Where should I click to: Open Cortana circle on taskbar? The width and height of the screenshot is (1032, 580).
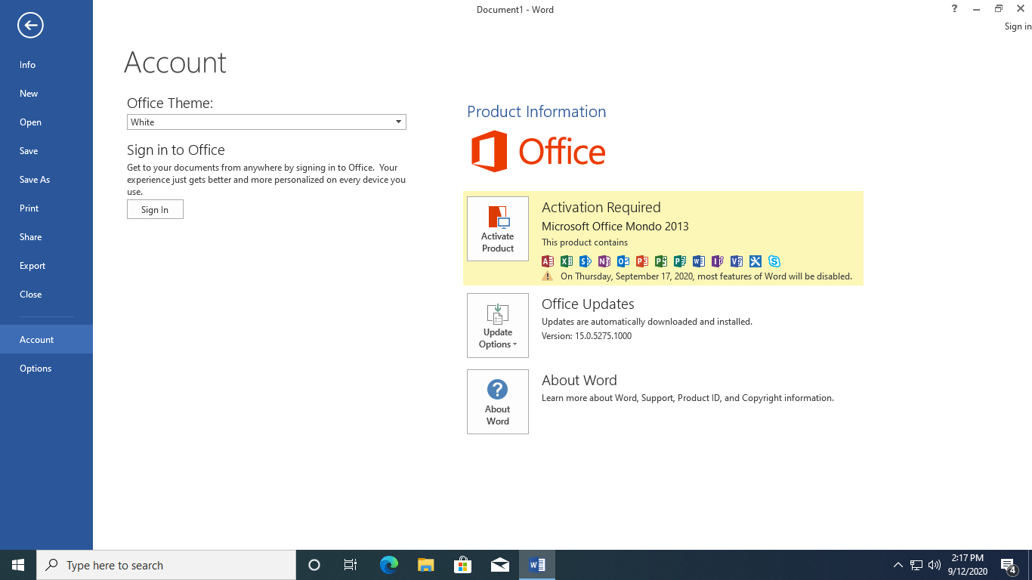click(x=314, y=565)
